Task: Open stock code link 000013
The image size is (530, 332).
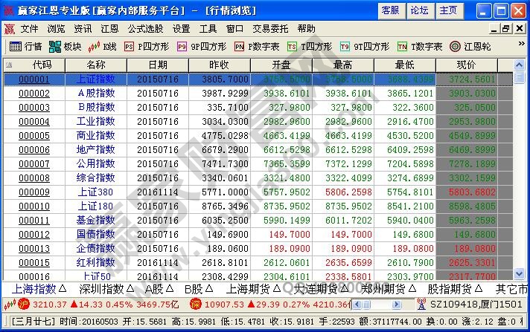Action: 34,248
